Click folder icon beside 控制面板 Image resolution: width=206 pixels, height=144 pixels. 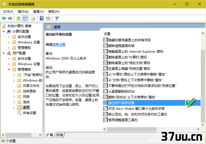pyautogui.click(x=19, y=91)
